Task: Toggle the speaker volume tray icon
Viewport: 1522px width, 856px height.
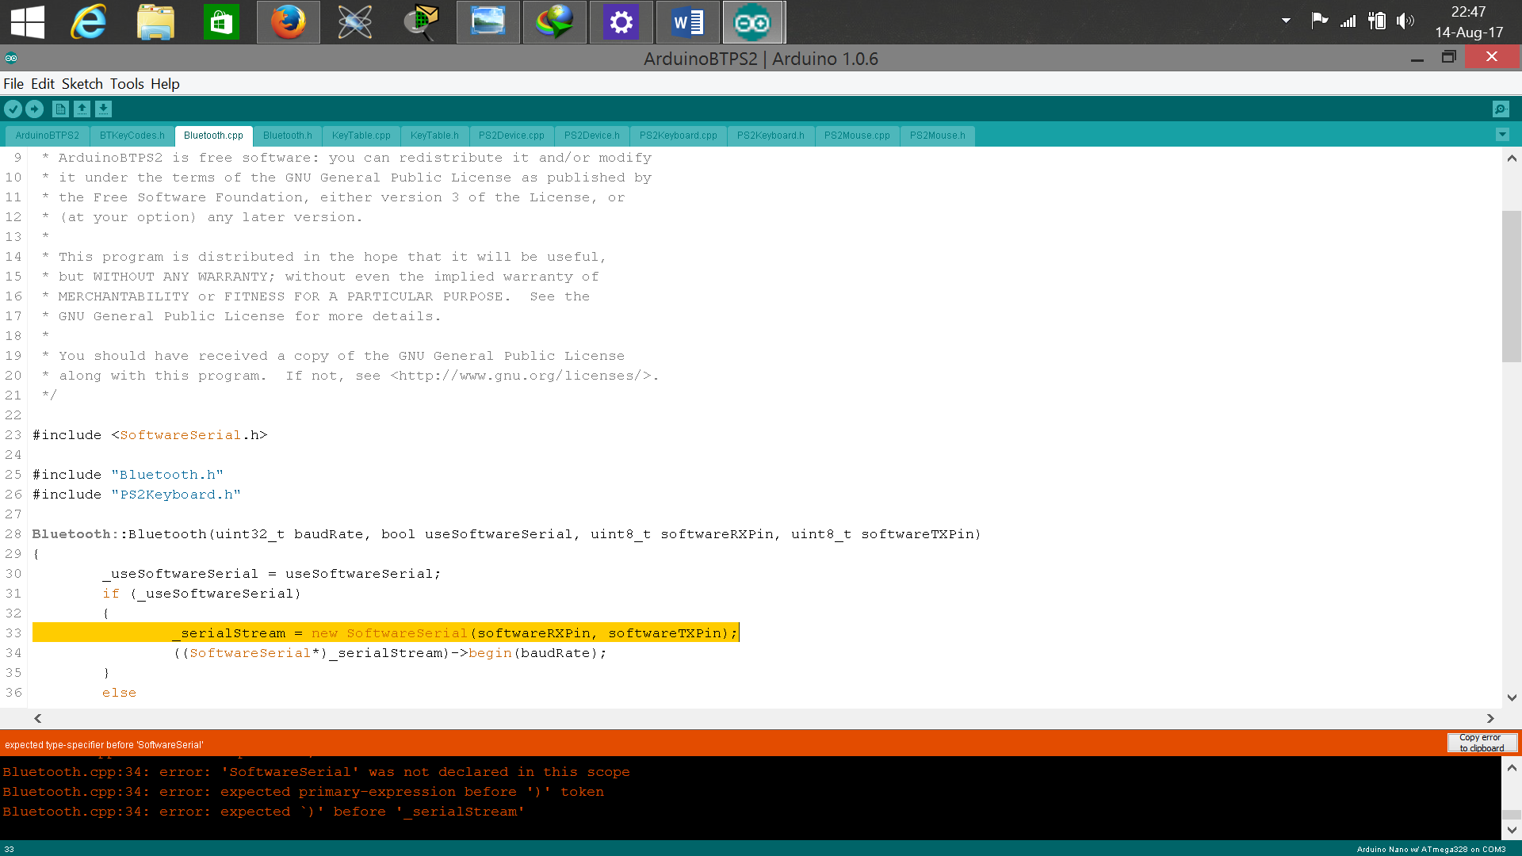Action: tap(1405, 21)
